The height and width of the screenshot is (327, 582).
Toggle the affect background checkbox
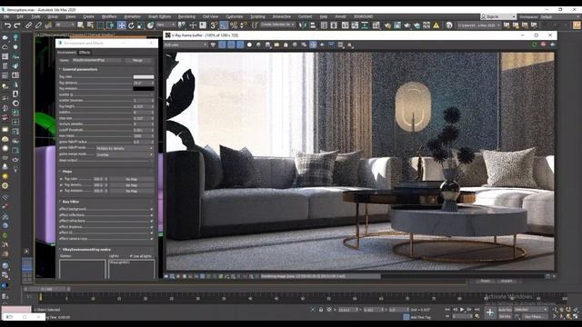pos(152,209)
